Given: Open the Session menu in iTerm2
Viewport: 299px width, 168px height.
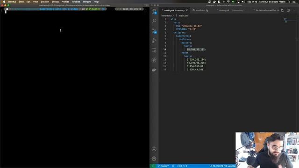Looking at the screenshot, I should [45, 2].
